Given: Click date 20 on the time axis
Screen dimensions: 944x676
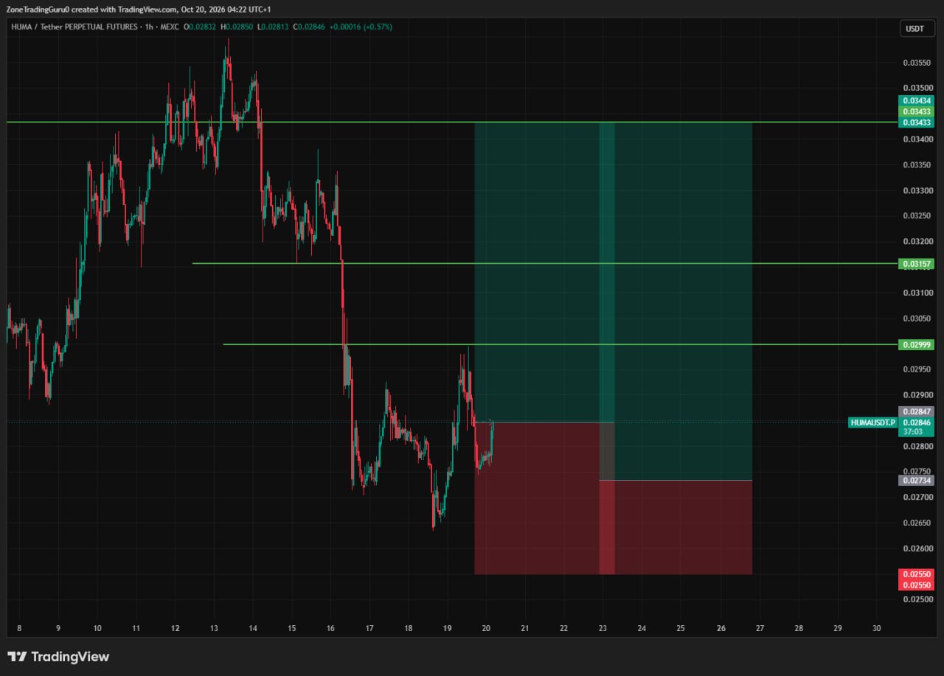Looking at the screenshot, I should pyautogui.click(x=486, y=628).
